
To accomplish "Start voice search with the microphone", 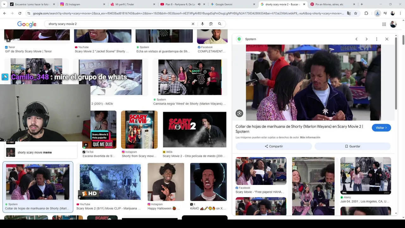I will pyautogui.click(x=202, y=24).
